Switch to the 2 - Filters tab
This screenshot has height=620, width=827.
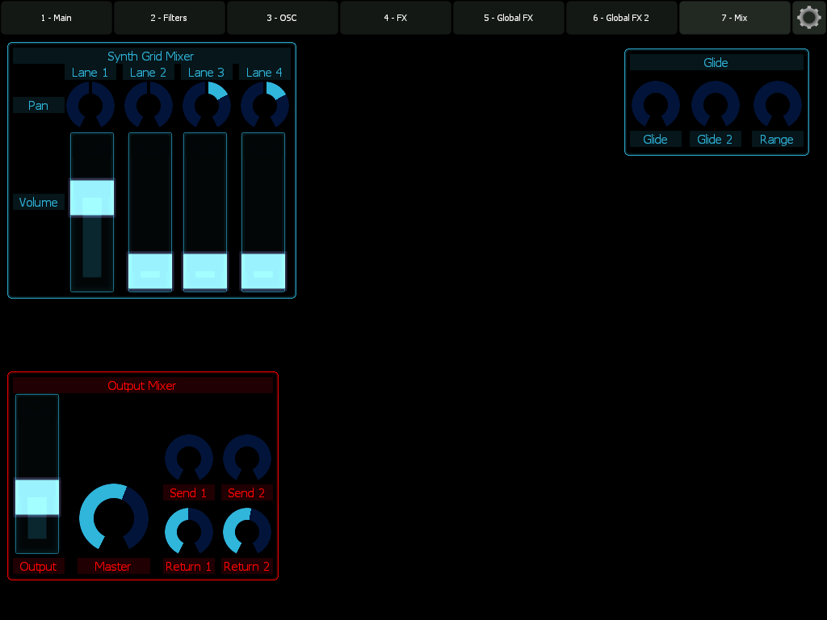click(170, 18)
